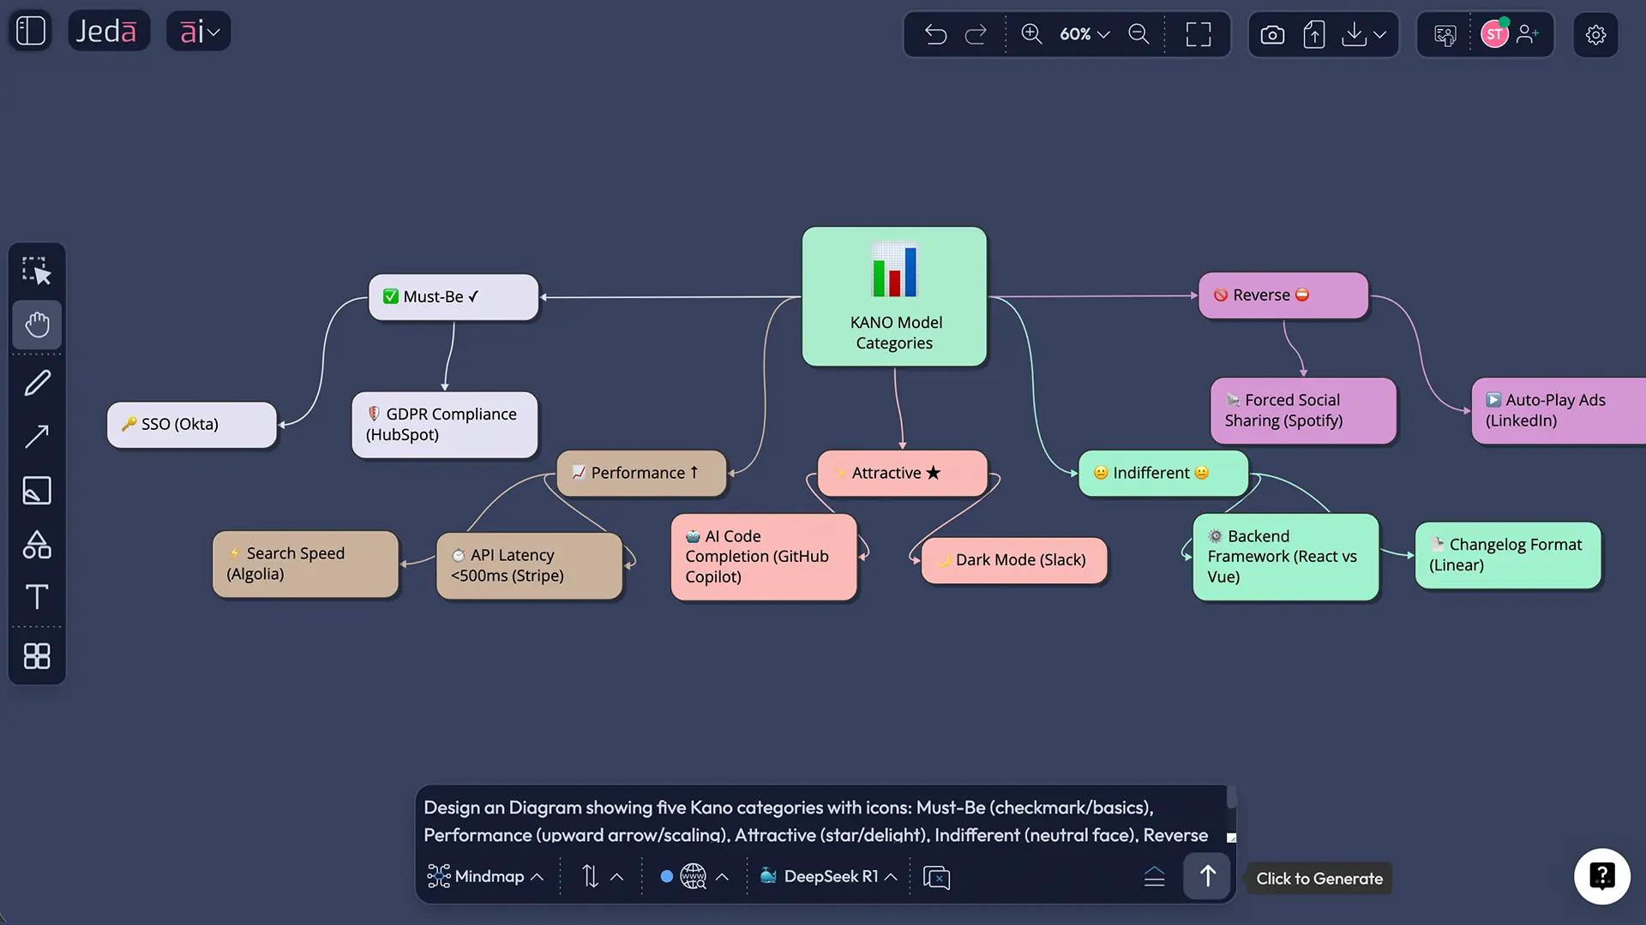Enter fullscreen canvas view
The height and width of the screenshot is (925, 1646).
pos(1198,34)
